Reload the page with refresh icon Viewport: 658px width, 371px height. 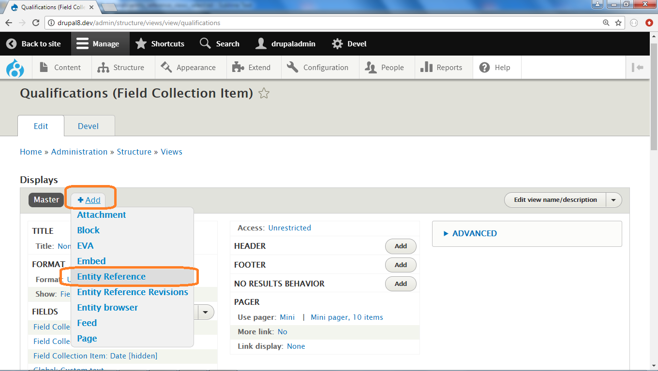36,23
